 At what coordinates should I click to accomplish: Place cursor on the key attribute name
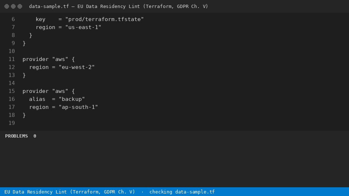point(40,19)
